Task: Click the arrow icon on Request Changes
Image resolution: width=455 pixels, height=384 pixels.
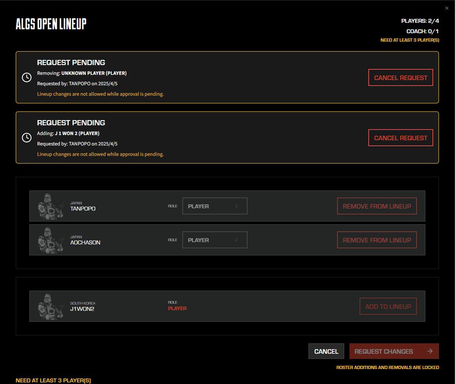Action: tap(430, 351)
